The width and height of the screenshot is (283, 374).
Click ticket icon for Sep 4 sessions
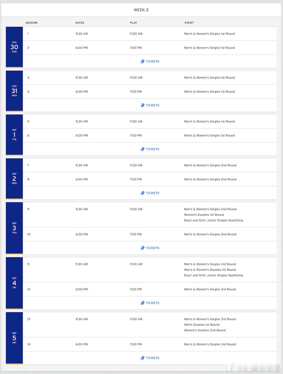pos(142,303)
